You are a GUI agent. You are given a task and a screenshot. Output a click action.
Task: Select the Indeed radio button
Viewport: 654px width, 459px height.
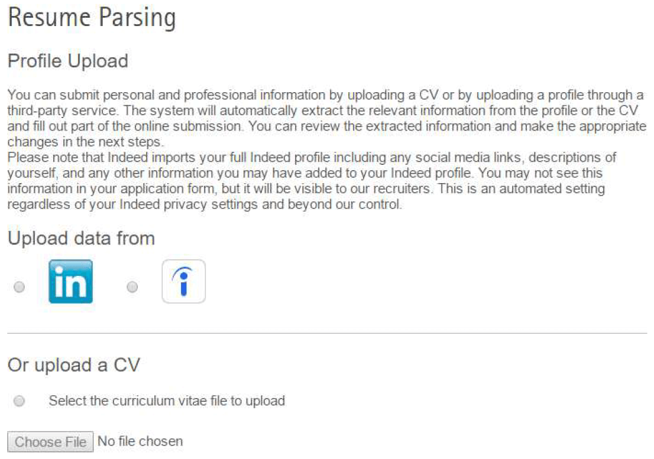pyautogui.click(x=132, y=288)
